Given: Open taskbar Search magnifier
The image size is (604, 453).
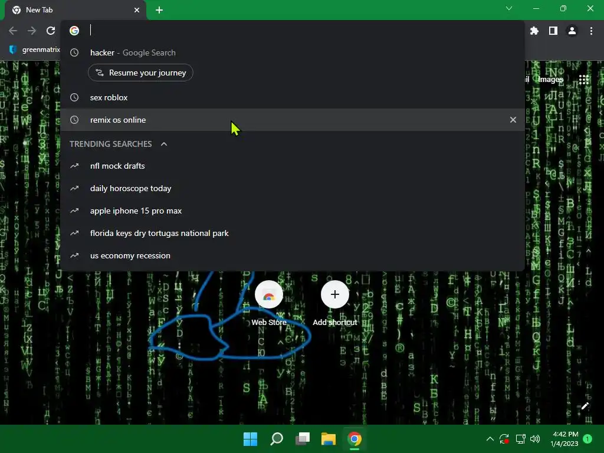Looking at the screenshot, I should 277,439.
